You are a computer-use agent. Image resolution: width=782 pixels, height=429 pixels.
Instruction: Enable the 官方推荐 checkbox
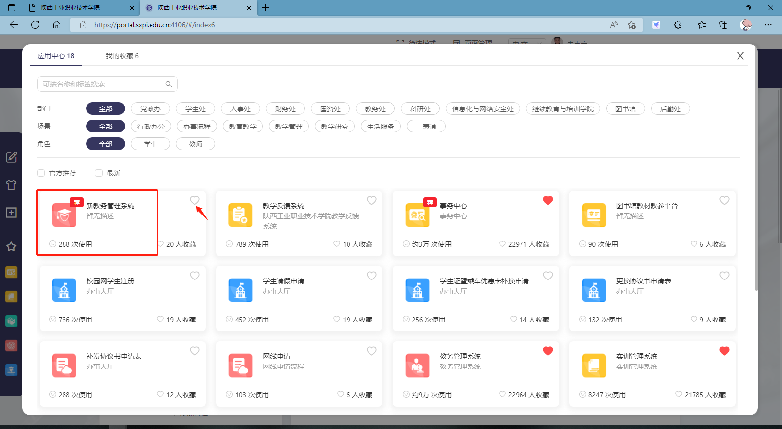point(41,173)
